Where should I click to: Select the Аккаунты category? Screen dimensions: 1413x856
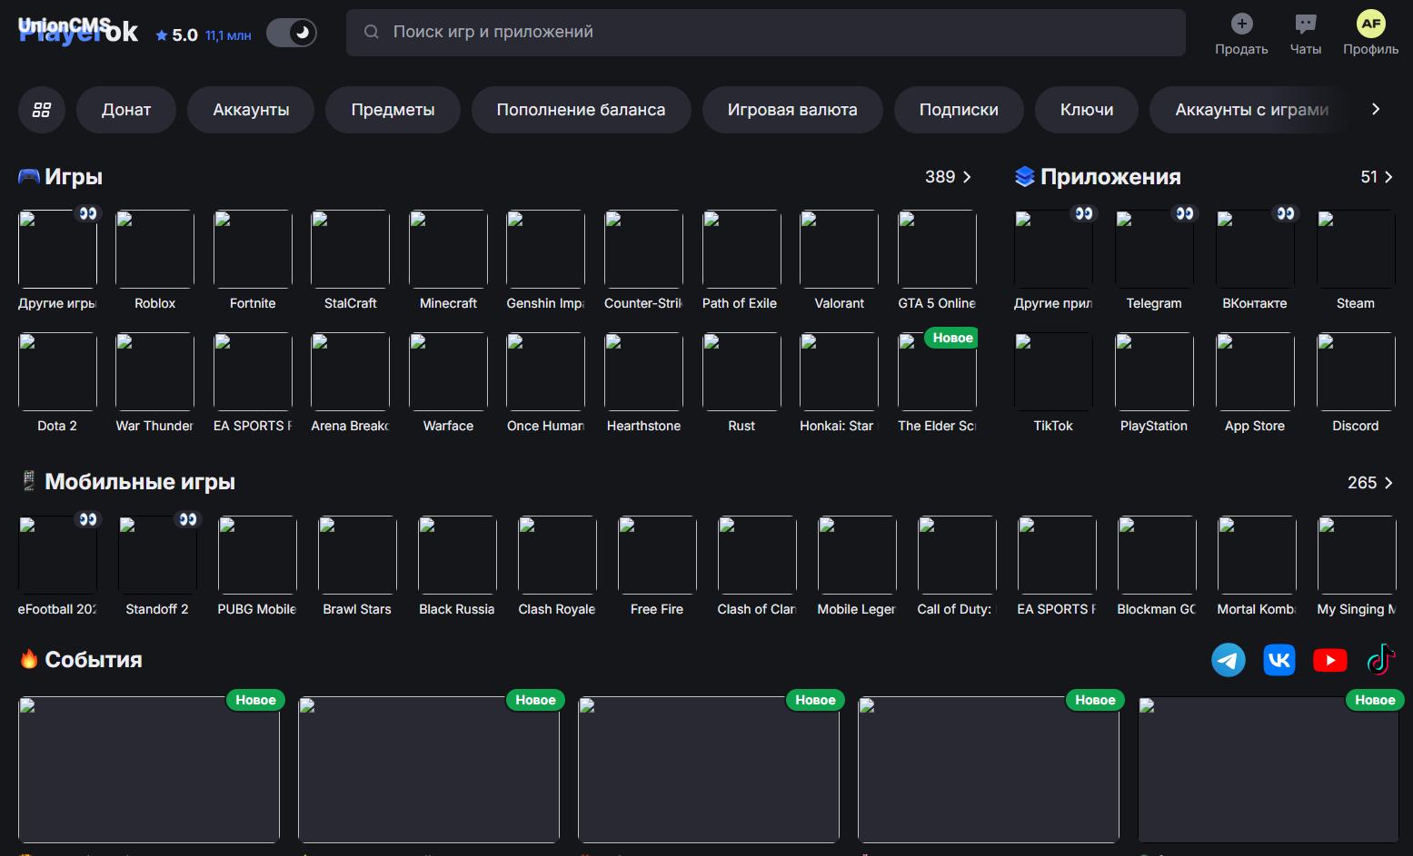coord(251,110)
